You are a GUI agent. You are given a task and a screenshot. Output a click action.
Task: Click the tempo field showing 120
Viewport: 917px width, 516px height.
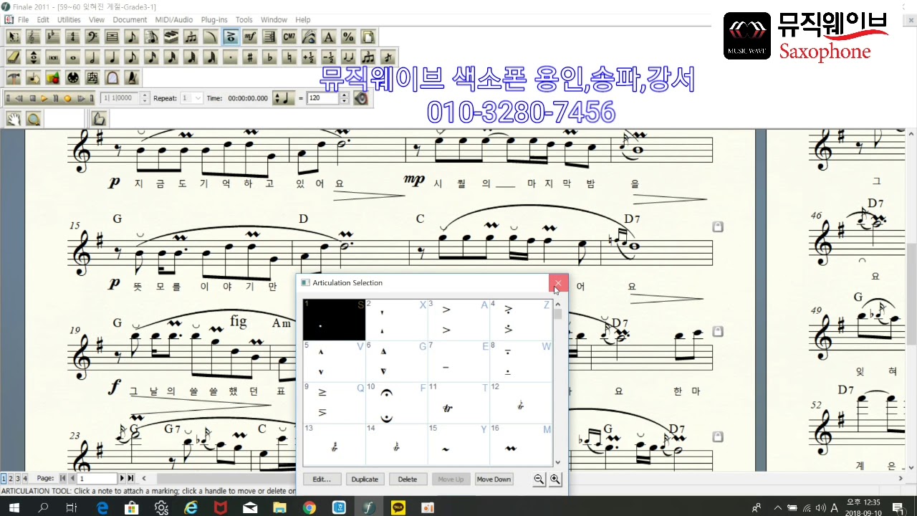click(x=322, y=98)
